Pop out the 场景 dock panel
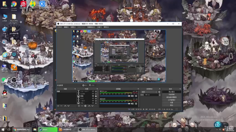The image size is (236, 132). coord(75,89)
